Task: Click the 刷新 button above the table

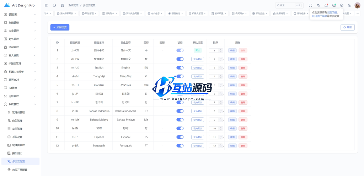Action: (348, 27)
